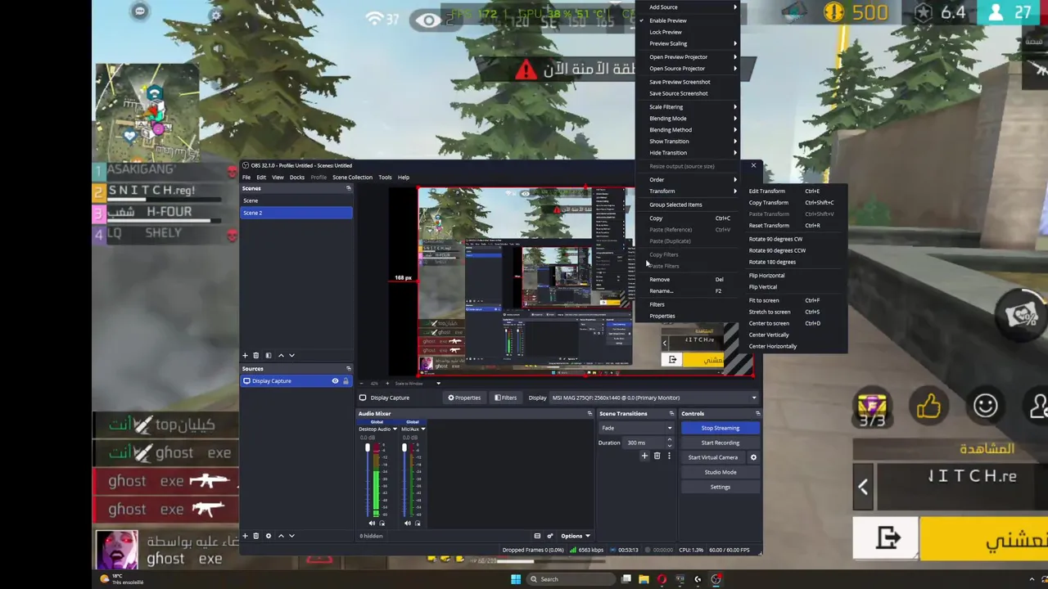
Task: Expand the Add Source submenu
Action: [688, 7]
